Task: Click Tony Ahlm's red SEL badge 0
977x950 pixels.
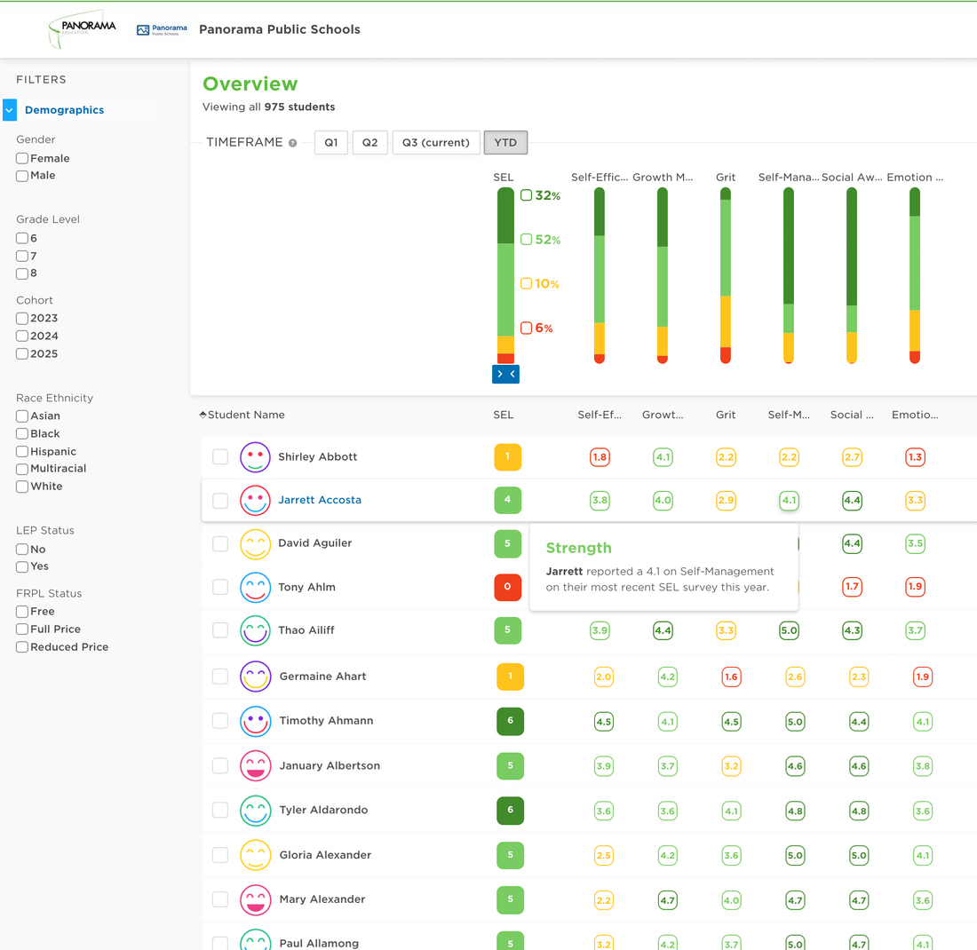Action: point(507,587)
